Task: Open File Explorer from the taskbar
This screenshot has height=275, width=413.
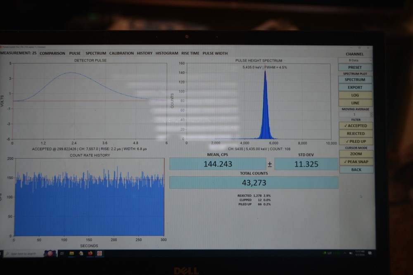Action: point(71,254)
